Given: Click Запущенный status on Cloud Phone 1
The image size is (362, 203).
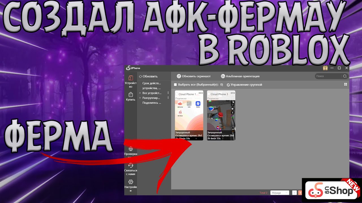Looking at the screenshot, I should [183, 132].
